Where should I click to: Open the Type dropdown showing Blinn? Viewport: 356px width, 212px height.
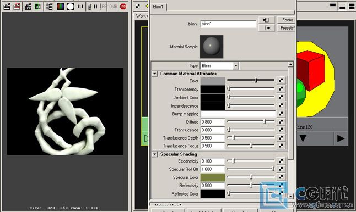click(x=219, y=65)
